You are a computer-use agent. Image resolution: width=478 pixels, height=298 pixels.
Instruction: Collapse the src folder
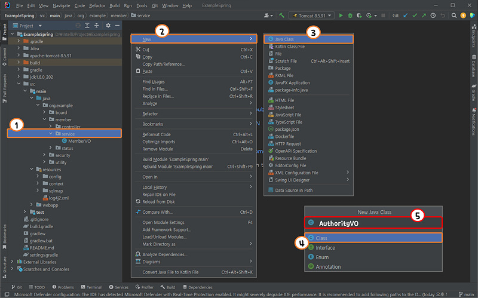tap(19, 84)
